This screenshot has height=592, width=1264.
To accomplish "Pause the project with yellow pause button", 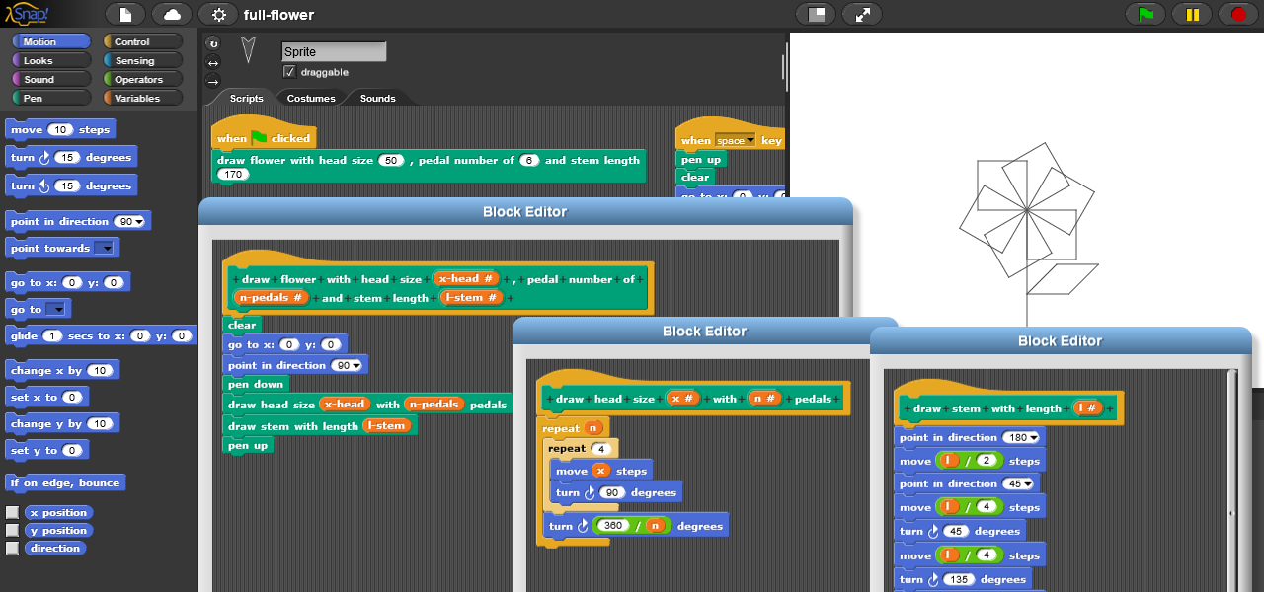I will (1192, 15).
